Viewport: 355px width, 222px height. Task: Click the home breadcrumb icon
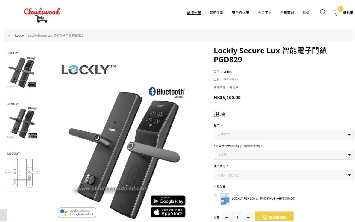point(9,36)
